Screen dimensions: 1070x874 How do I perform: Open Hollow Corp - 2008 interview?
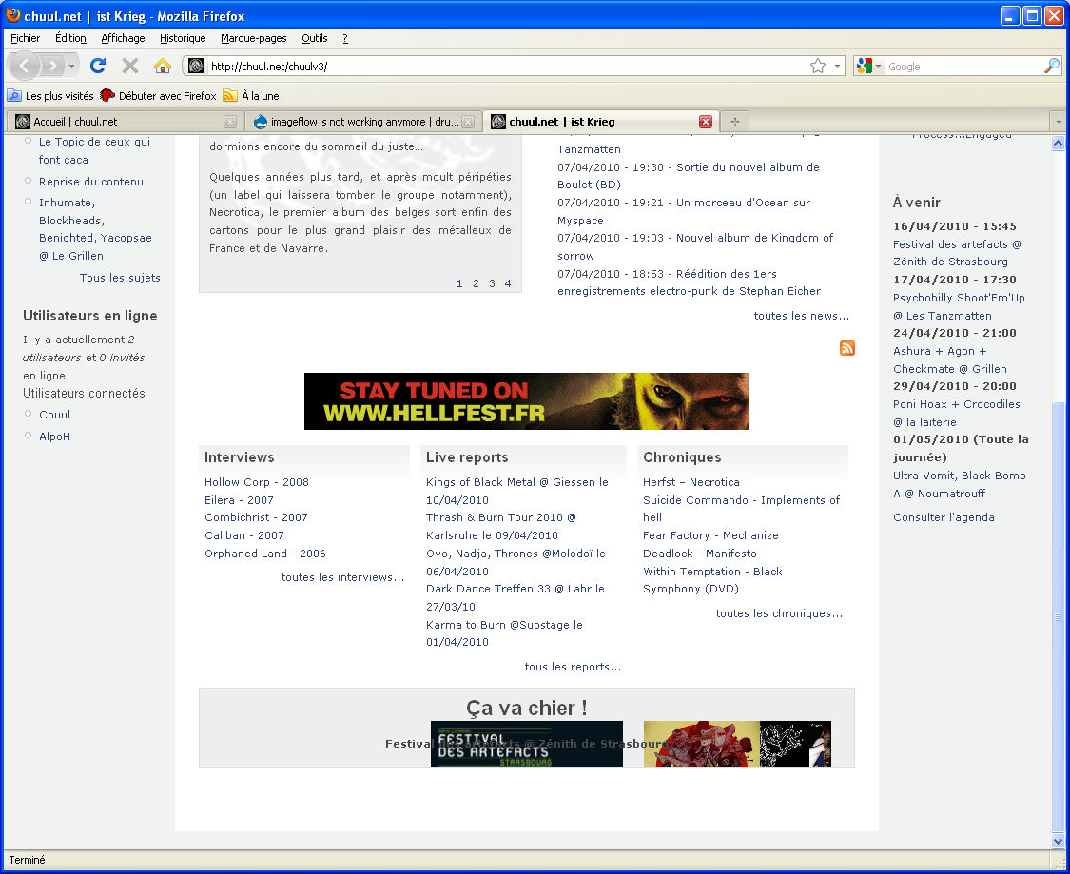[257, 482]
